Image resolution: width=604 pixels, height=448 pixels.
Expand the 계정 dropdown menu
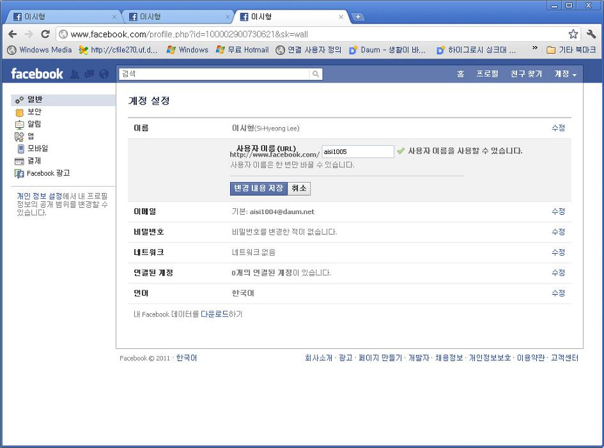tap(566, 74)
